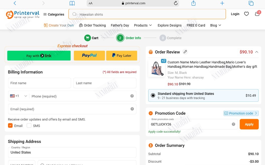Reload the page in browser
Image resolution: width=265 pixels, height=165 pixels.
pos(176,3)
